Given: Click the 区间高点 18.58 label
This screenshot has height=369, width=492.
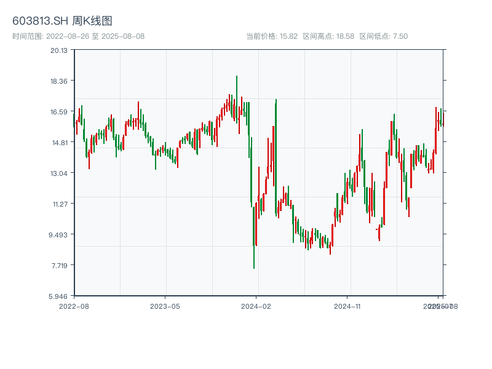Looking at the screenshot, I should pos(328,36).
